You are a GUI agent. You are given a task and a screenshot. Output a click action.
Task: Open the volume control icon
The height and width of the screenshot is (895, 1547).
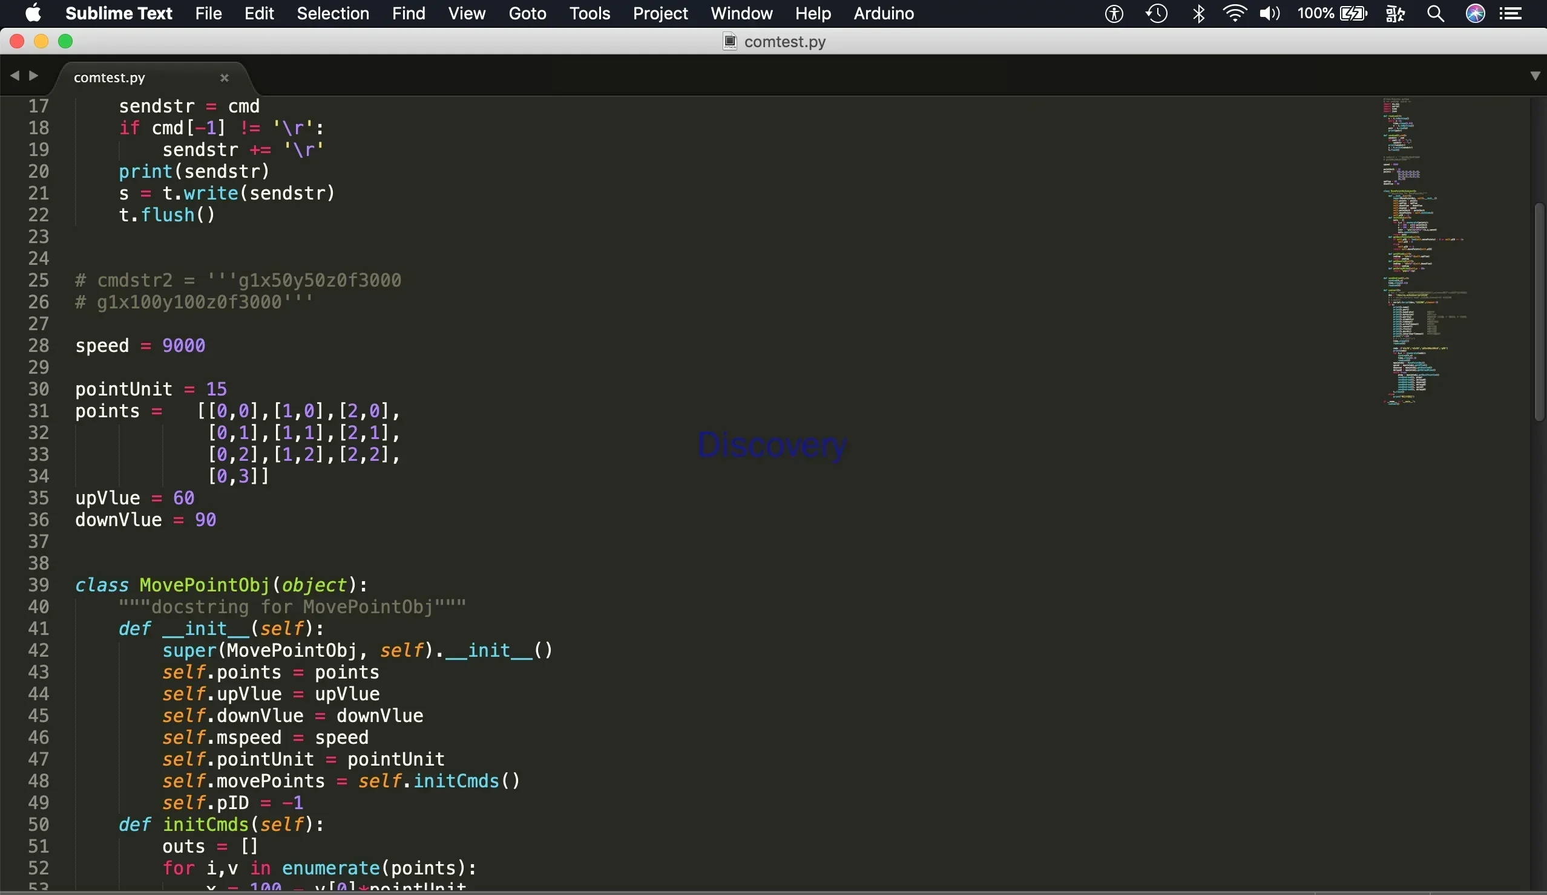(1269, 13)
